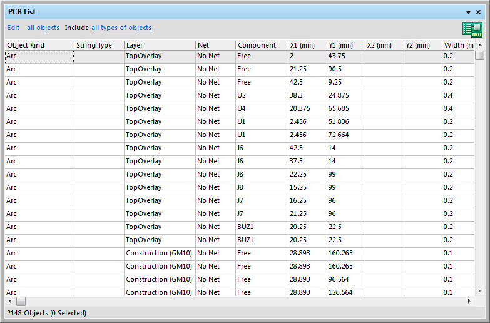
Task: Select J6 component in row with X1 37.5
Action: point(262,161)
